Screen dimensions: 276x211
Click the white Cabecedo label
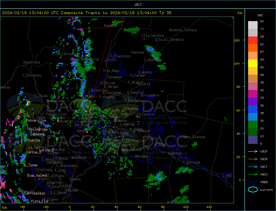tap(38, 134)
